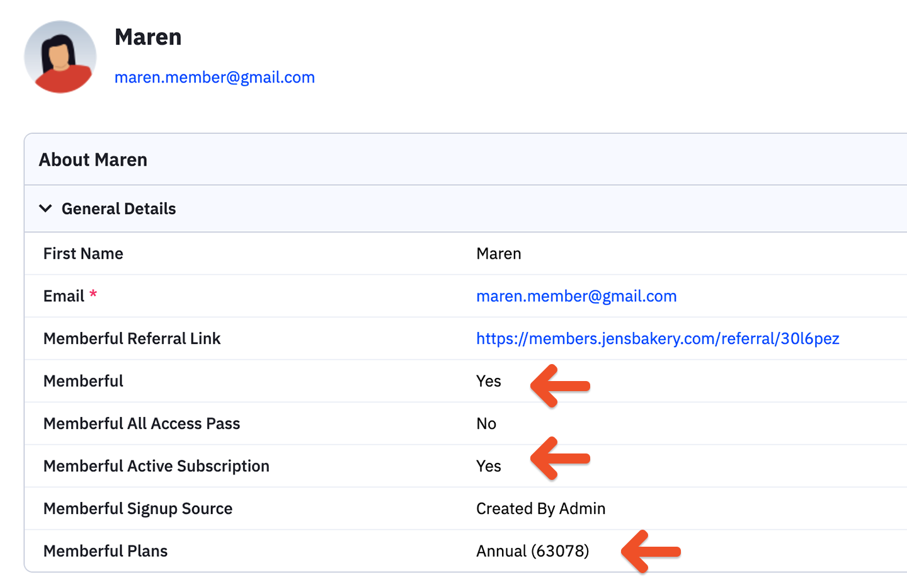Click the Maren heading at page top

(148, 37)
